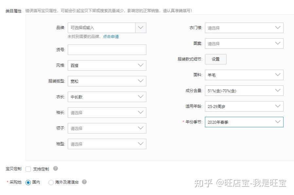Viewport: 294px width, 195px height.
Task: Click the 设置 button for 服装款式细节
Action: 216,59
